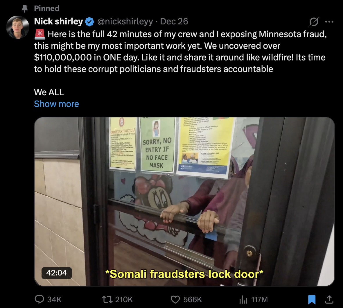This screenshot has height=308, width=343.
Task: Open the reply speech bubble icon
Action: coord(39,299)
